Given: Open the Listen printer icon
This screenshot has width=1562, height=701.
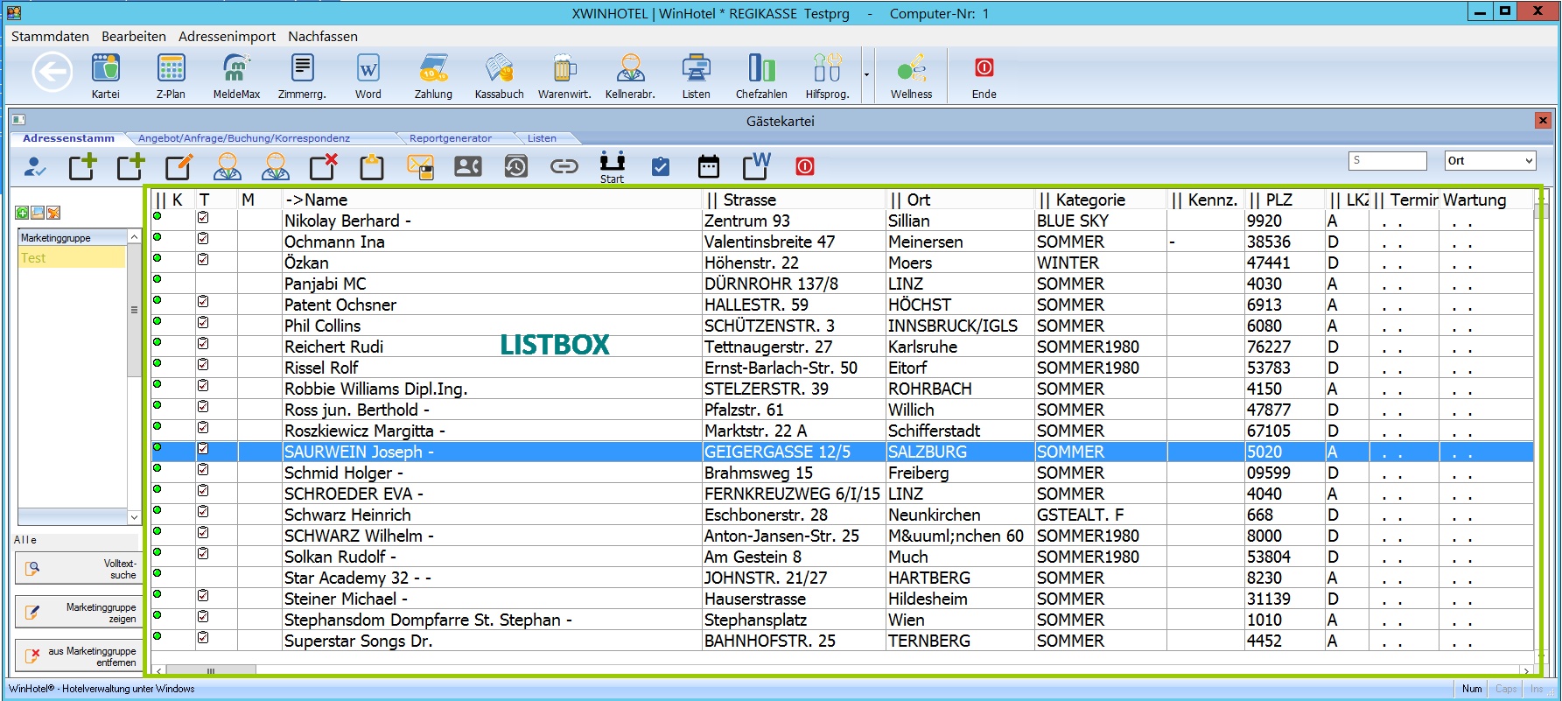Looking at the screenshot, I should [x=696, y=68].
